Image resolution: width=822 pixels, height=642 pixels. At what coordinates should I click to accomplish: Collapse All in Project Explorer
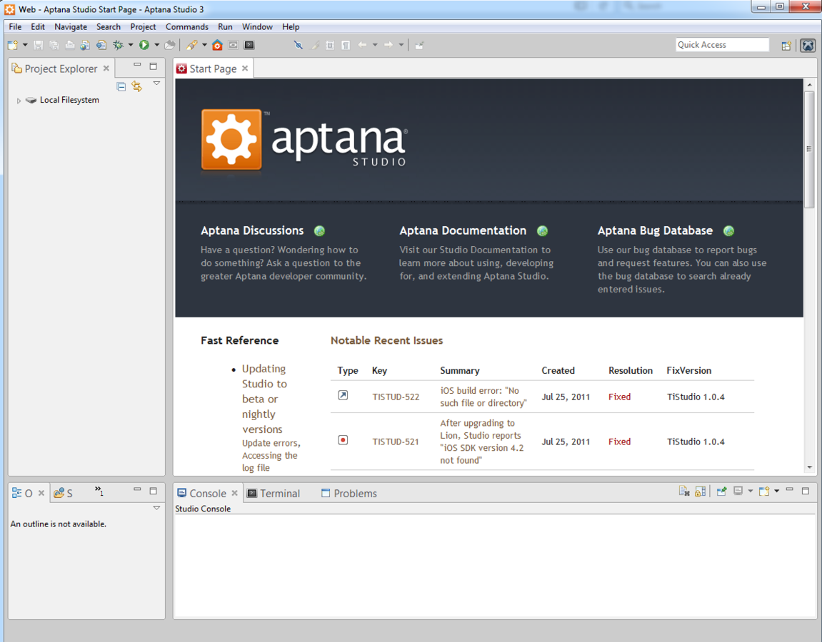pos(121,86)
